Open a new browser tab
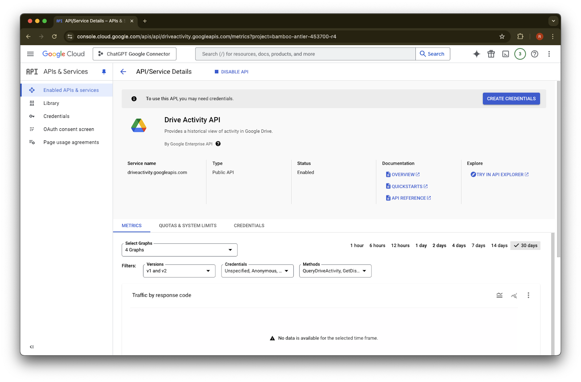Screen dimensions: 581x382 [x=145, y=21]
